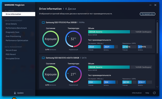162x99 pixels.
Task: Click the Хорошее status ring of 970 EVO
Action: pos(51,39)
